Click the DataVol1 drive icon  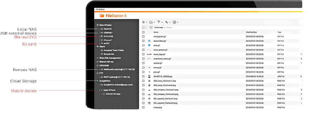tap(102, 29)
